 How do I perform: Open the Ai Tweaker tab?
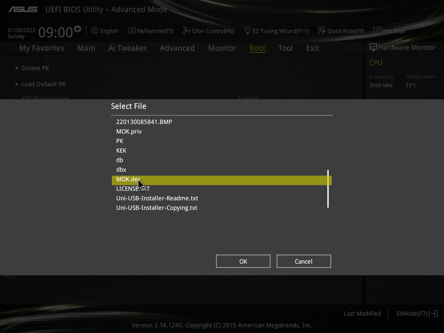127,48
